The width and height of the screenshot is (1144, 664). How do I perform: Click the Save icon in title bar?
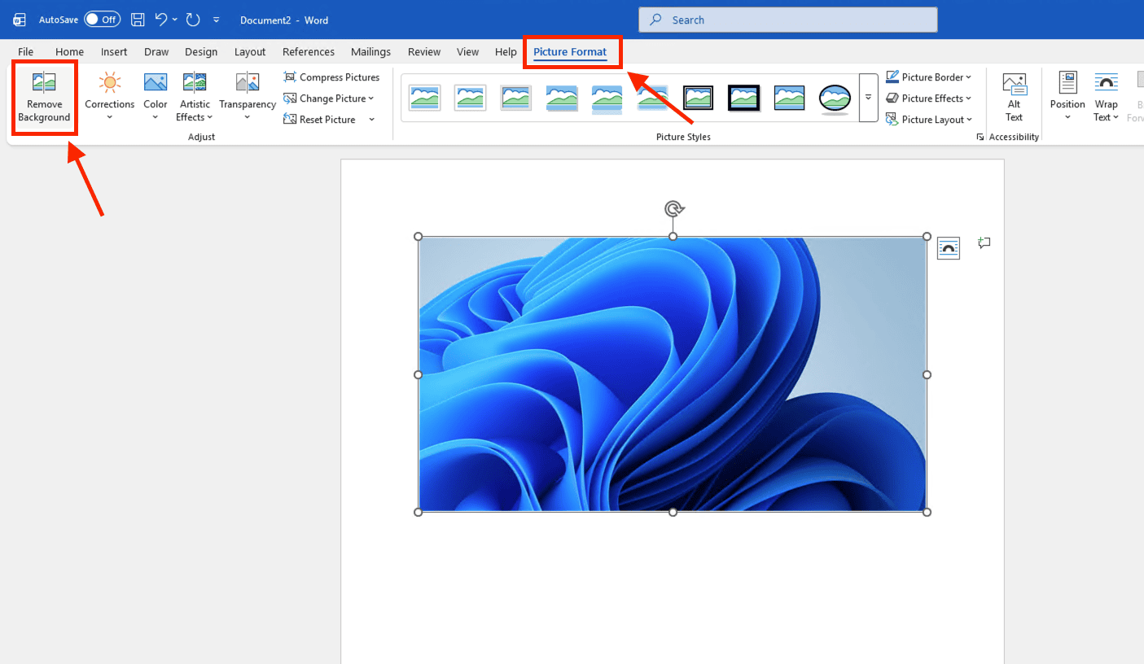[138, 20]
